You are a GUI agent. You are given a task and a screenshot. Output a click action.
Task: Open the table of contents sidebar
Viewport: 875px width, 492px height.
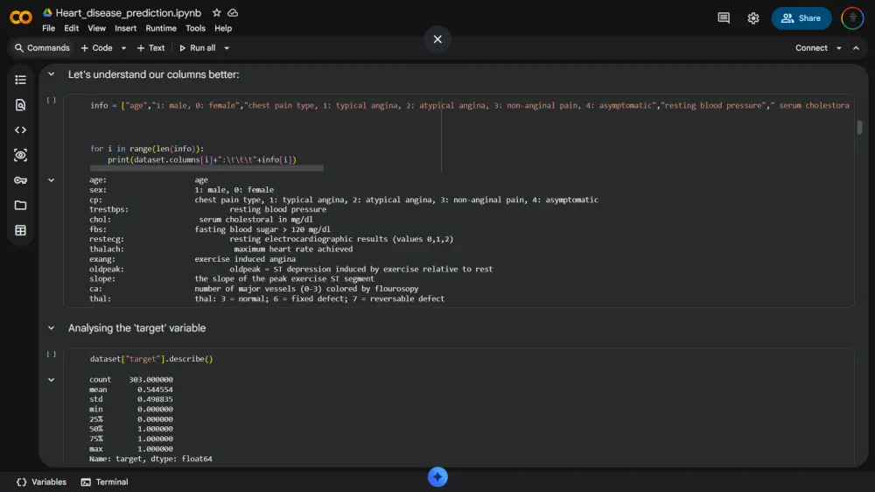(x=21, y=80)
